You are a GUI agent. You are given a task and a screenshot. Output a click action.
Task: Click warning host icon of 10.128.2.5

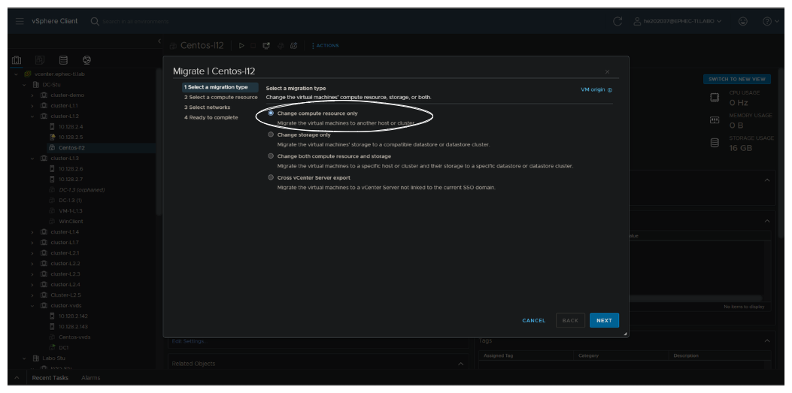51,138
